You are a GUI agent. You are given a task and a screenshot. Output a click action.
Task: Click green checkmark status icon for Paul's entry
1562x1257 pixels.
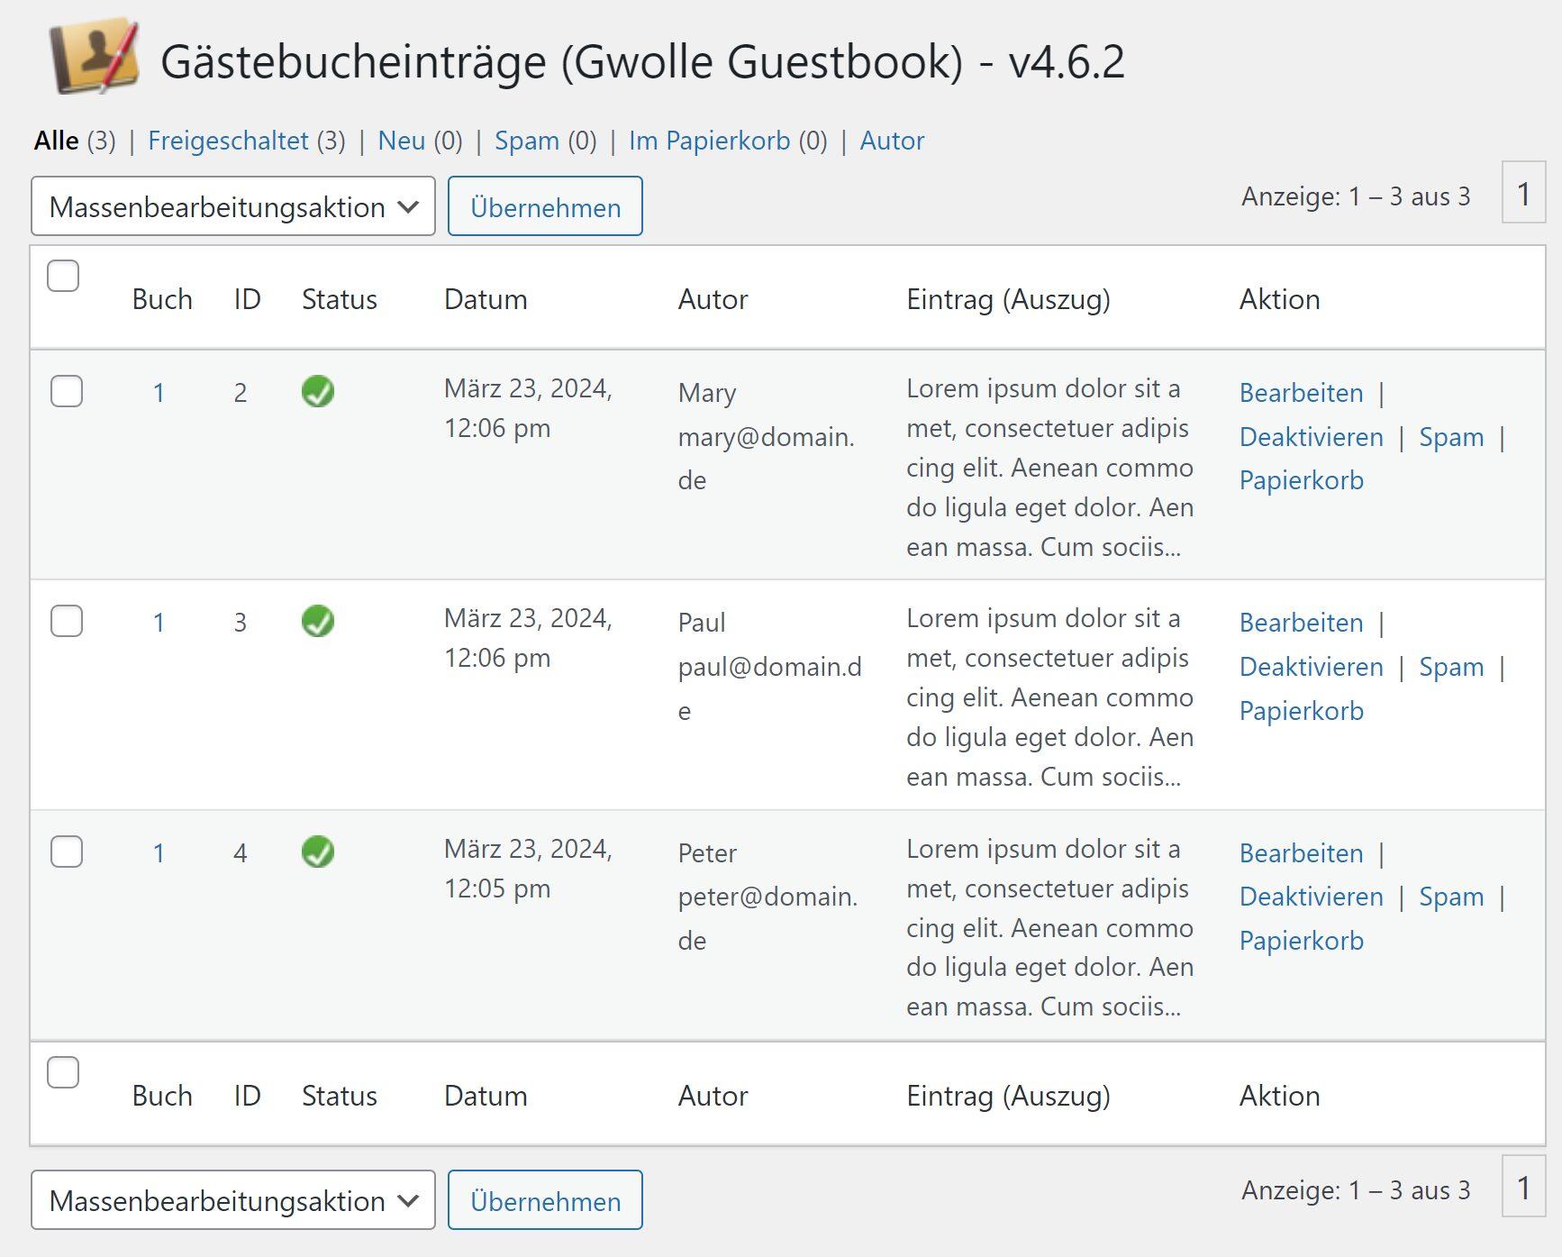318,622
